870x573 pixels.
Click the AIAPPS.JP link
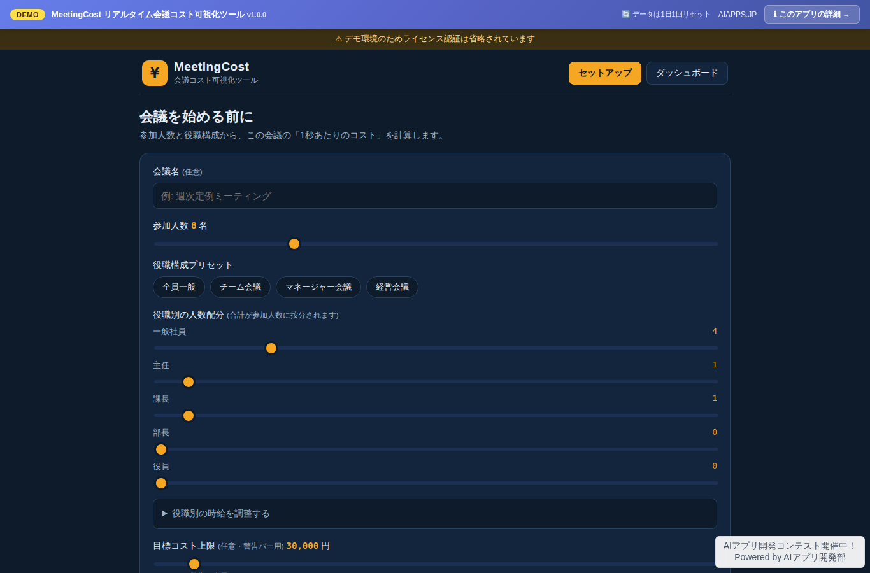[738, 15]
